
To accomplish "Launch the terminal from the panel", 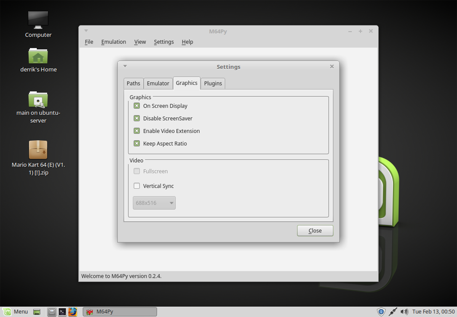I will (62, 312).
